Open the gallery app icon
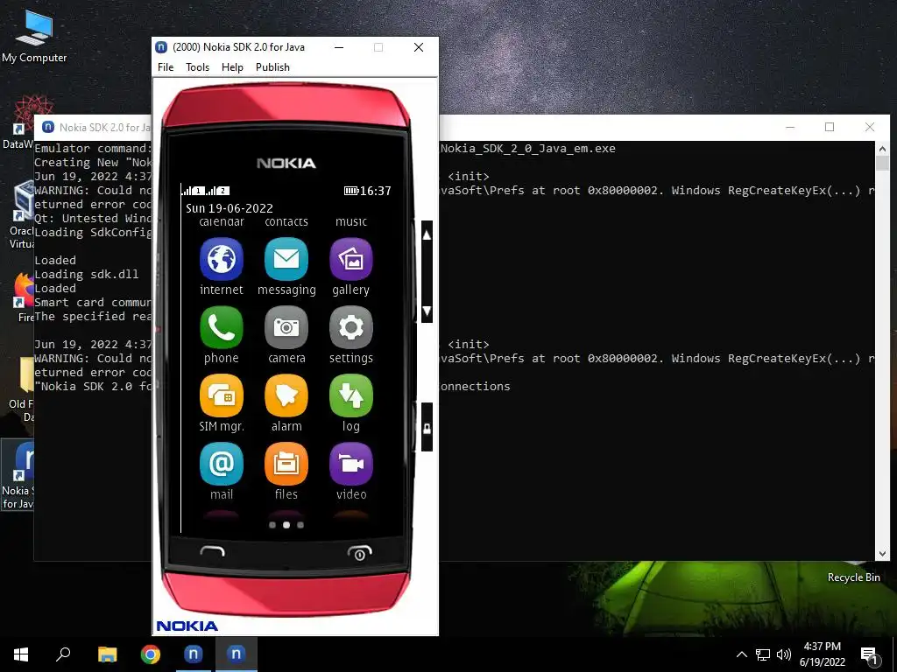The width and height of the screenshot is (897, 672). [351, 259]
